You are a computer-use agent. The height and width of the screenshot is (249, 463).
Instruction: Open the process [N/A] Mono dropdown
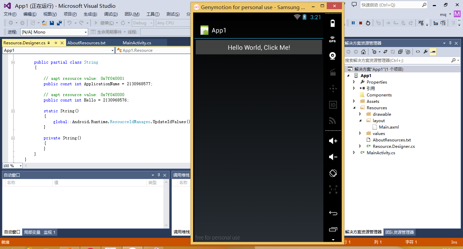click(85, 32)
